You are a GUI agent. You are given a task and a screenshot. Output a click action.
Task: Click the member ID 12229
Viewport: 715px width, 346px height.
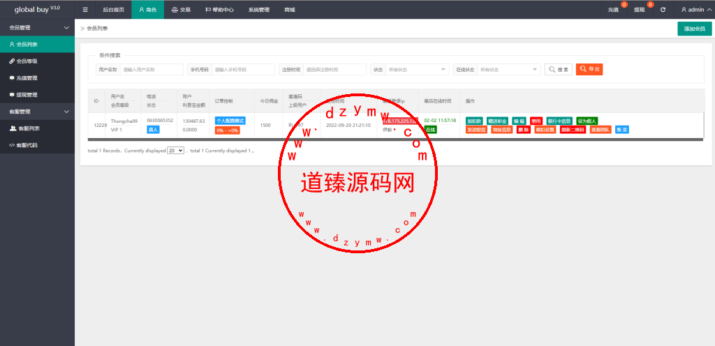[x=101, y=125]
